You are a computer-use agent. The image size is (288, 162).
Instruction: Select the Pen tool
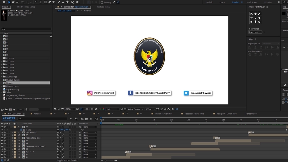click(50, 2)
